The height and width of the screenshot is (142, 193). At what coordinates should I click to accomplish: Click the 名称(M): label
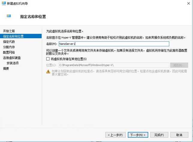tap(52, 44)
